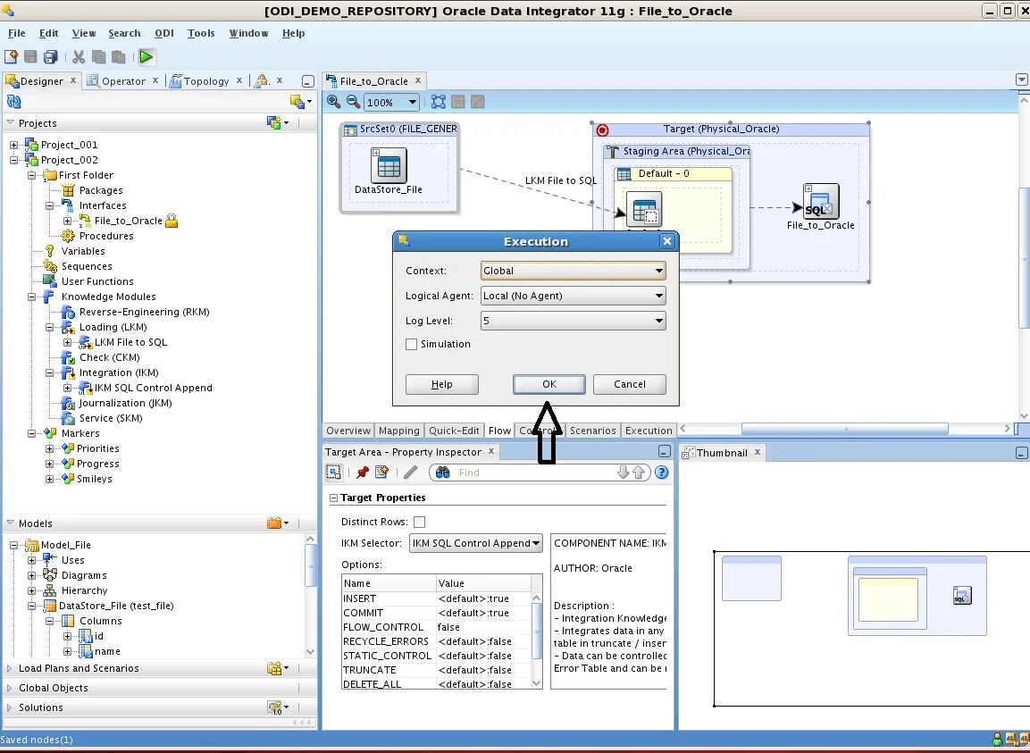Viewport: 1030px width, 753px height.
Task: Open the Log Level dropdown
Action: (573, 321)
